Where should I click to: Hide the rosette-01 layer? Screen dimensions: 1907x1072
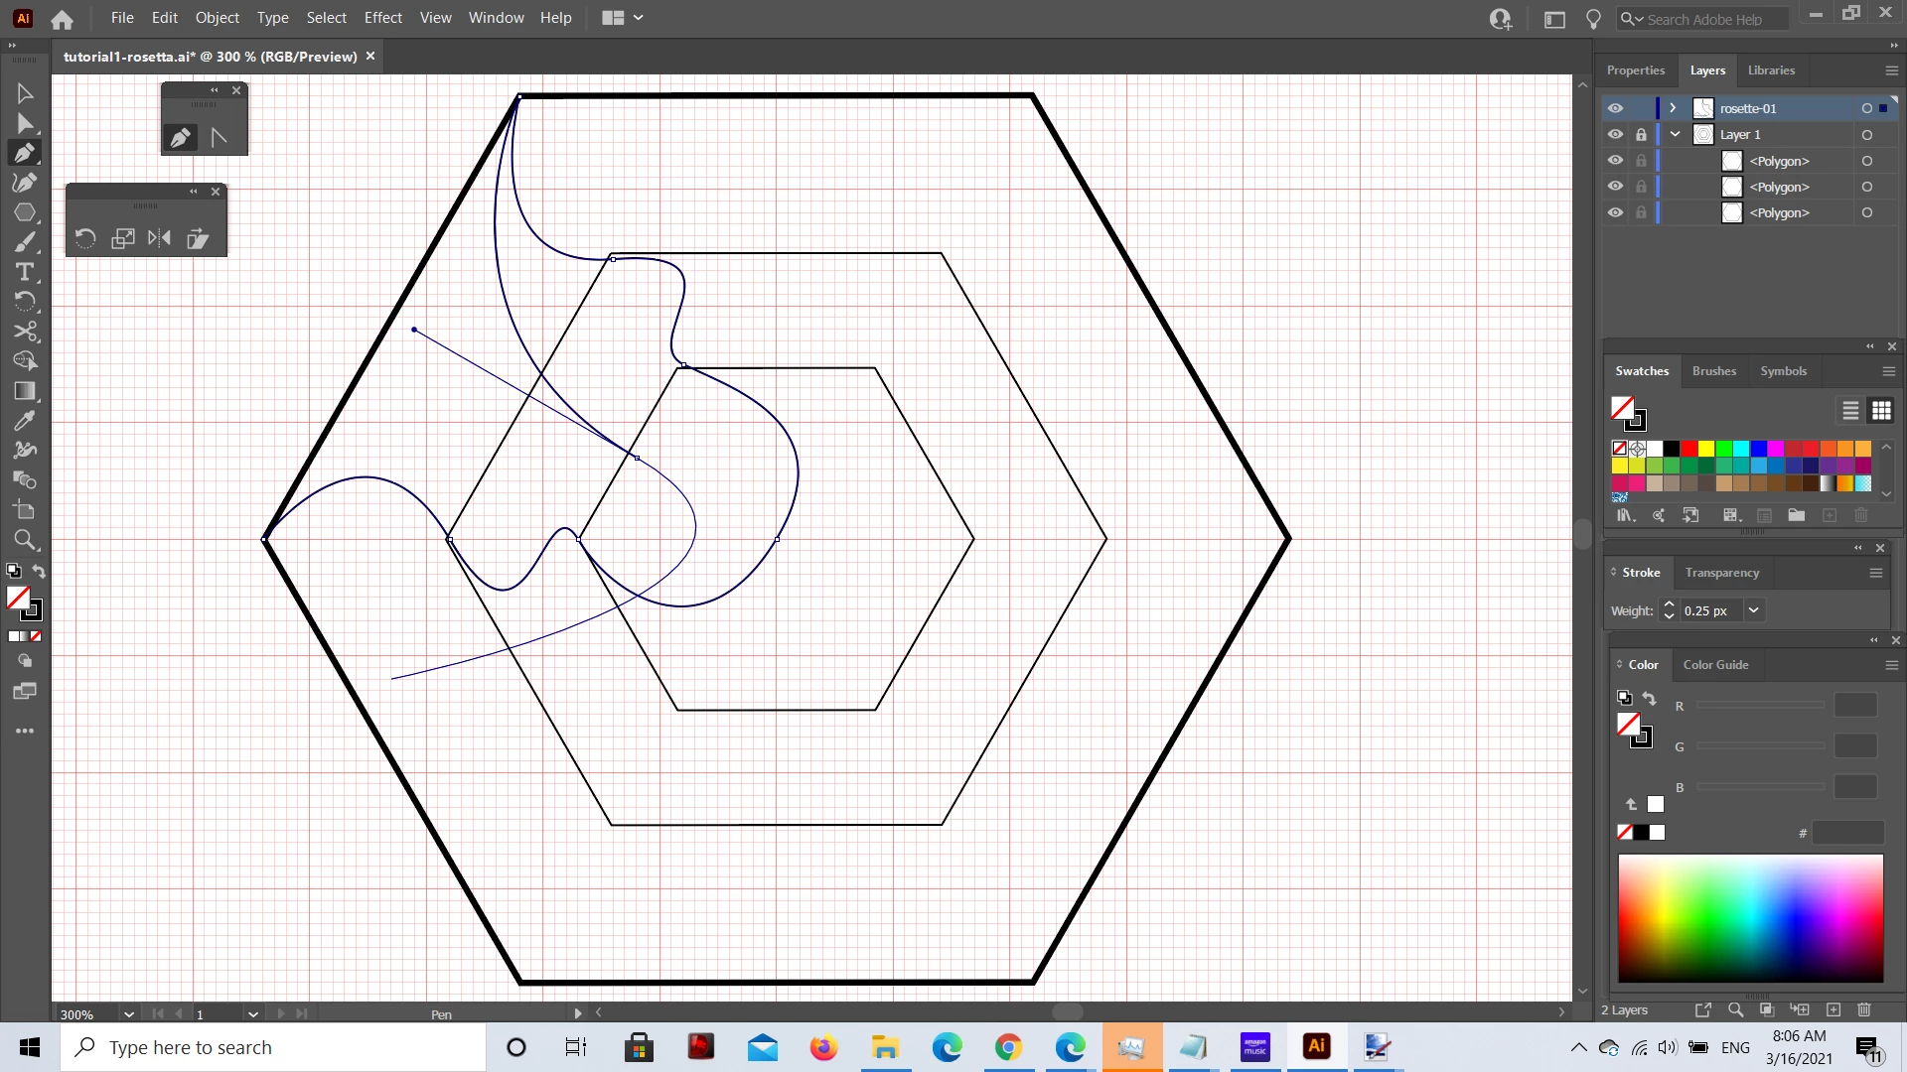click(x=1615, y=108)
